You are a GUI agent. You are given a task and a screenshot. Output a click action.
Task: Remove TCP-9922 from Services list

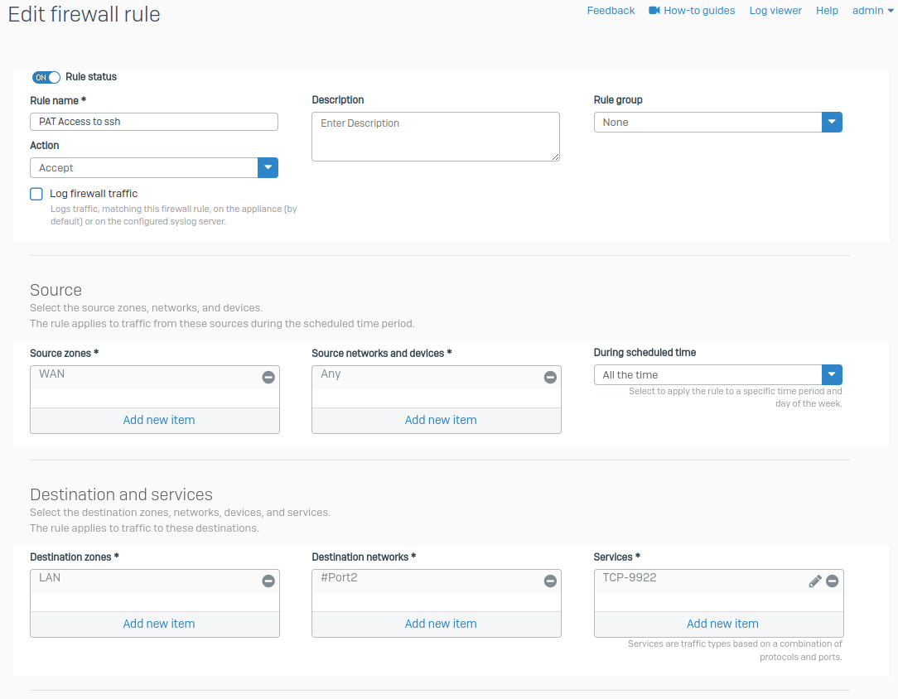[833, 581]
